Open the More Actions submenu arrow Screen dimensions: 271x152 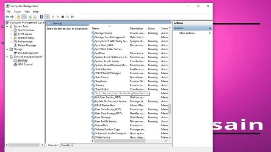(x=210, y=33)
